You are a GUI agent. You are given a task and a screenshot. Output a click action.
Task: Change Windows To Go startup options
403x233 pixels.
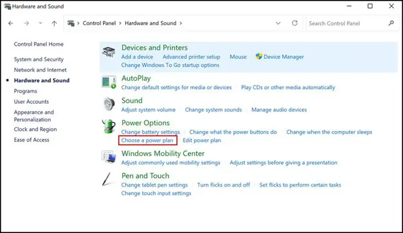tap(170, 65)
